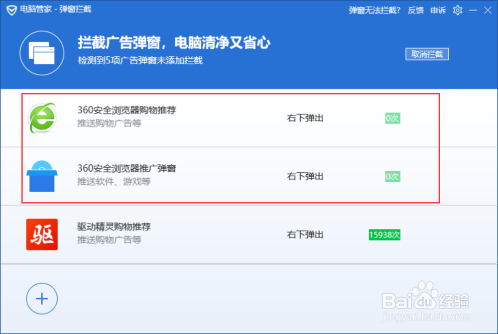Click the round plus add button
The width and height of the screenshot is (498, 334).
click(x=42, y=299)
